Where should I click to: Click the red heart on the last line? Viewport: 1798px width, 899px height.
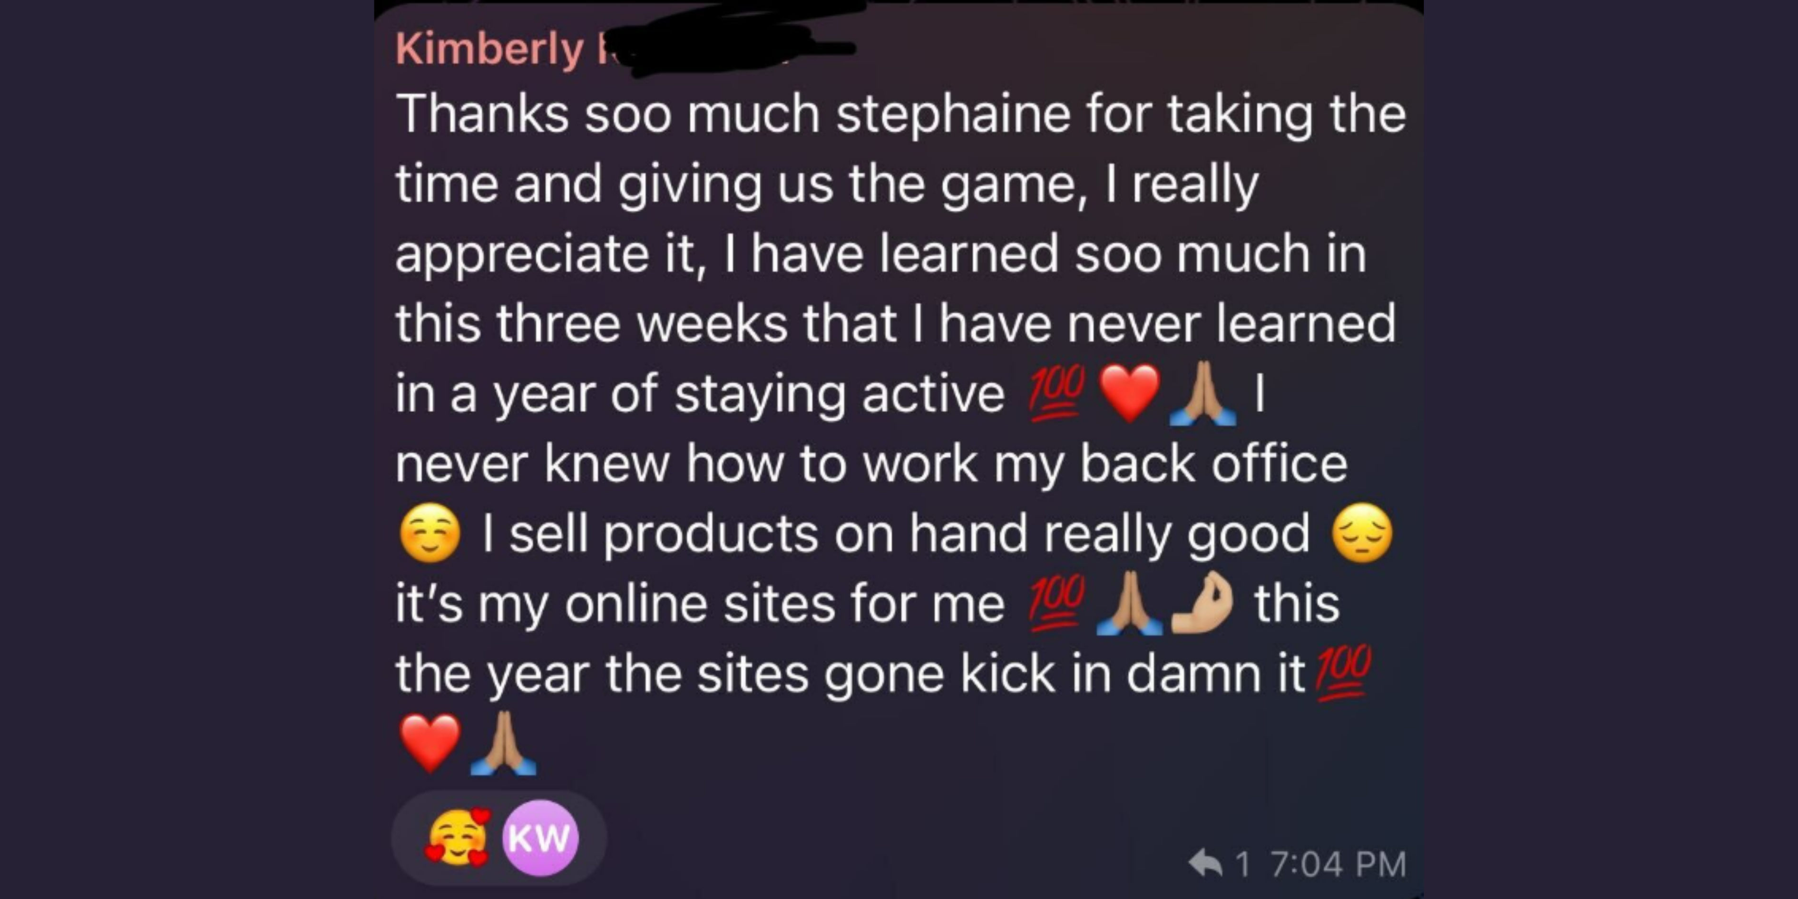click(430, 742)
